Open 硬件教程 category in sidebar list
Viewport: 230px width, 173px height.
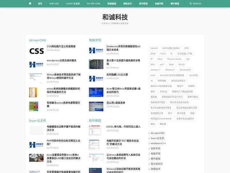(x=156, y=159)
